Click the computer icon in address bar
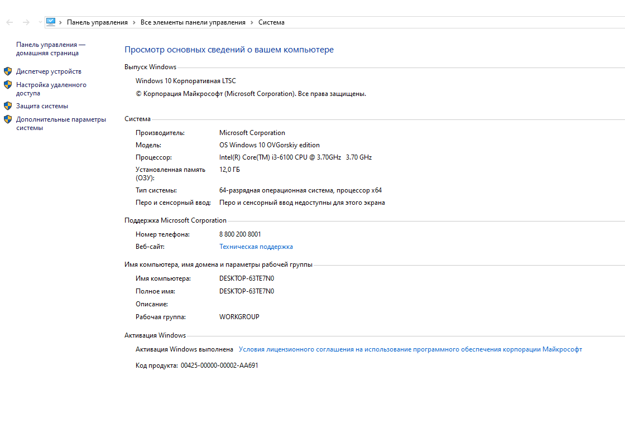The width and height of the screenshot is (625, 433). point(51,22)
